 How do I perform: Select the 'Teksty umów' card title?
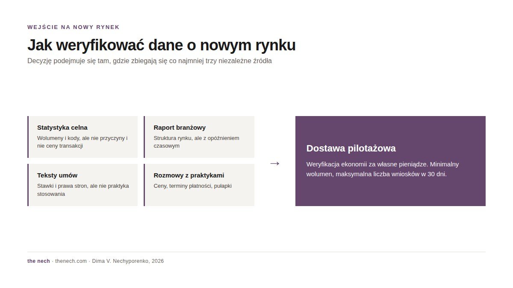tap(57, 175)
